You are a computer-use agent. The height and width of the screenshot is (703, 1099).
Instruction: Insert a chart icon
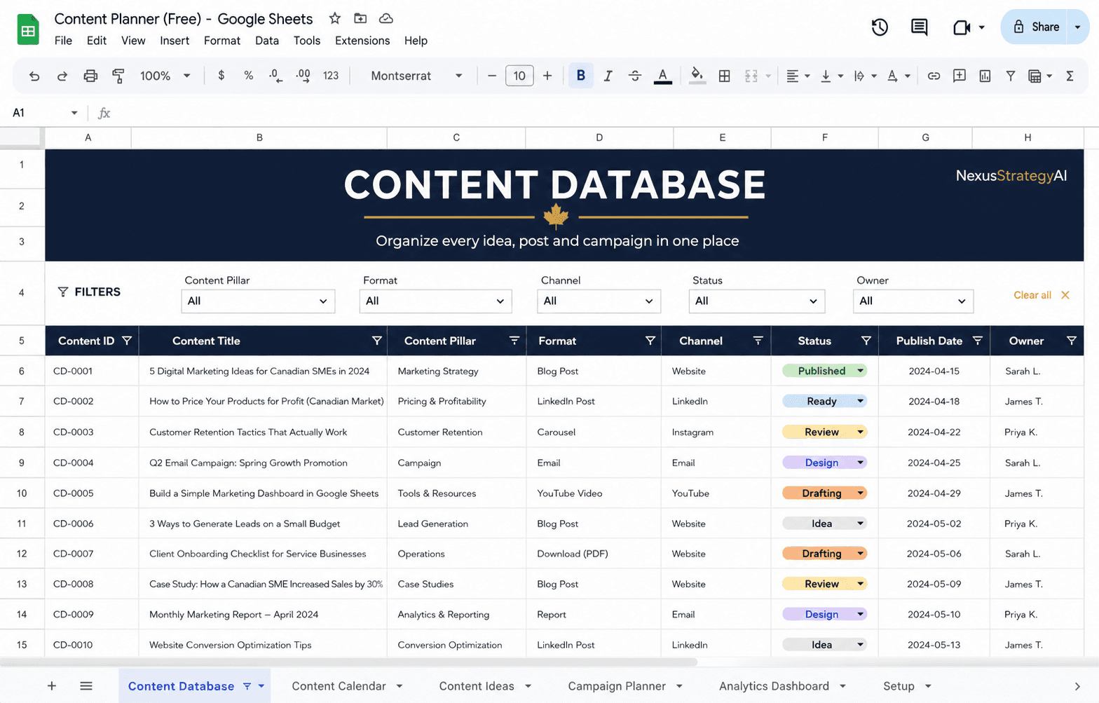(985, 76)
